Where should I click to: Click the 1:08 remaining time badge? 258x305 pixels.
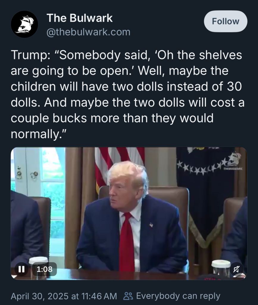(45, 269)
